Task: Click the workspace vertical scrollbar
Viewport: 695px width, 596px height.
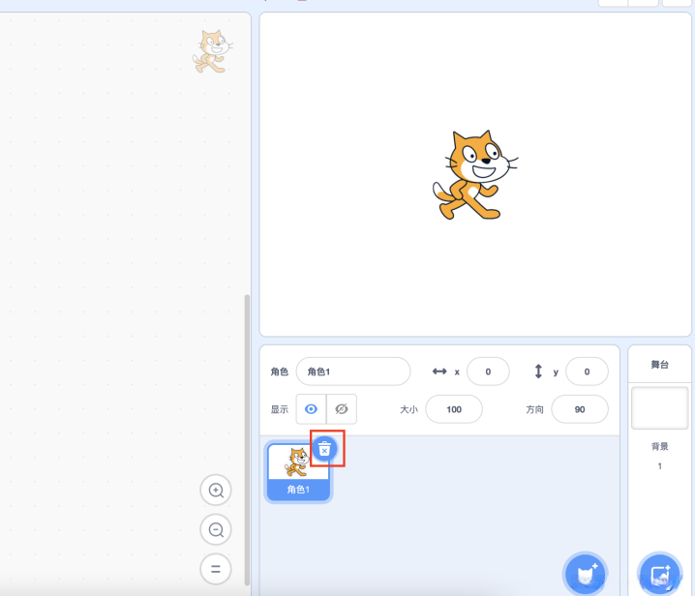Action: 248,440
